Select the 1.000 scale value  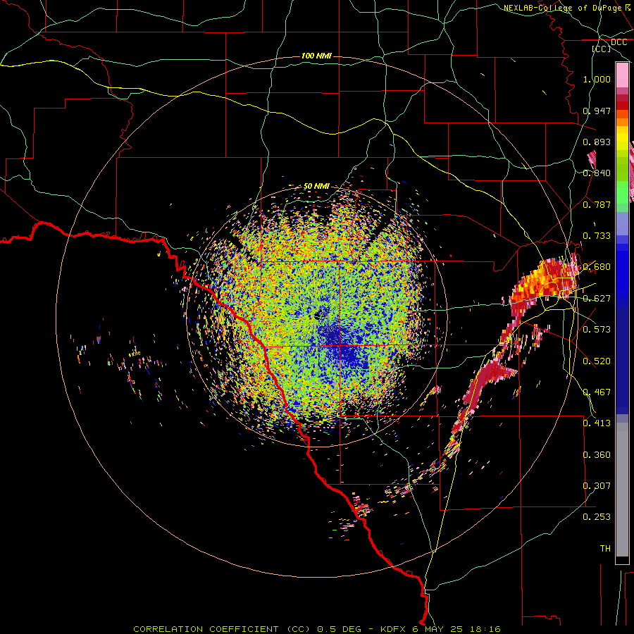(x=597, y=79)
